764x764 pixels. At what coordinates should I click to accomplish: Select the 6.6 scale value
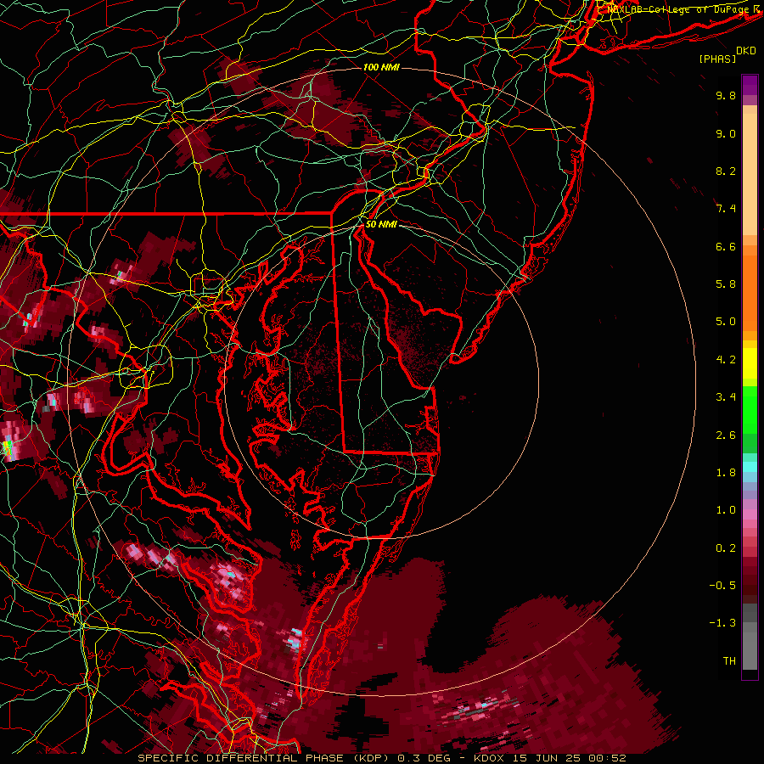click(x=726, y=246)
